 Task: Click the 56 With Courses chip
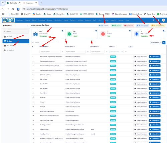pyautogui.click(x=158, y=25)
